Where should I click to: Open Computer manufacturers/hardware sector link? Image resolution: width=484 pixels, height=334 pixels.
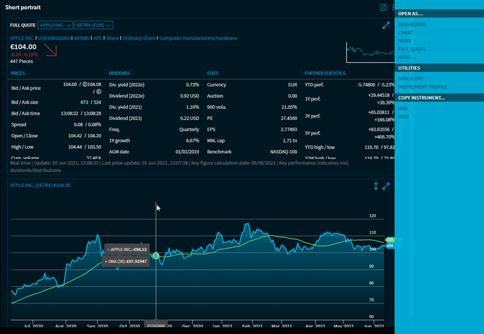(x=198, y=38)
